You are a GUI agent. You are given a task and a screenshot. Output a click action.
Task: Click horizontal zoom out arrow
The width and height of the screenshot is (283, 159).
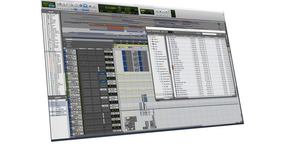coord(58,3)
